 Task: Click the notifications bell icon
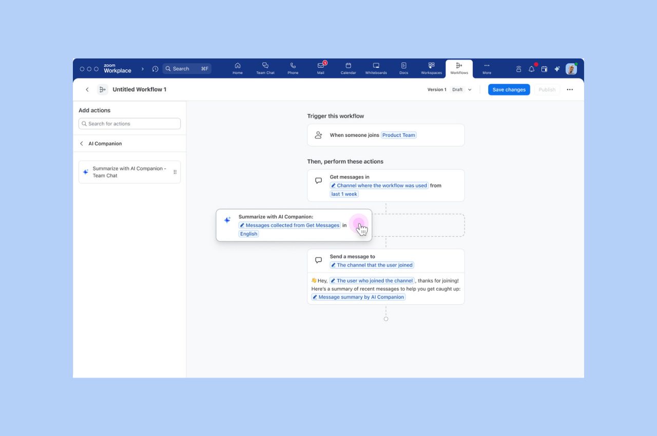[531, 69]
